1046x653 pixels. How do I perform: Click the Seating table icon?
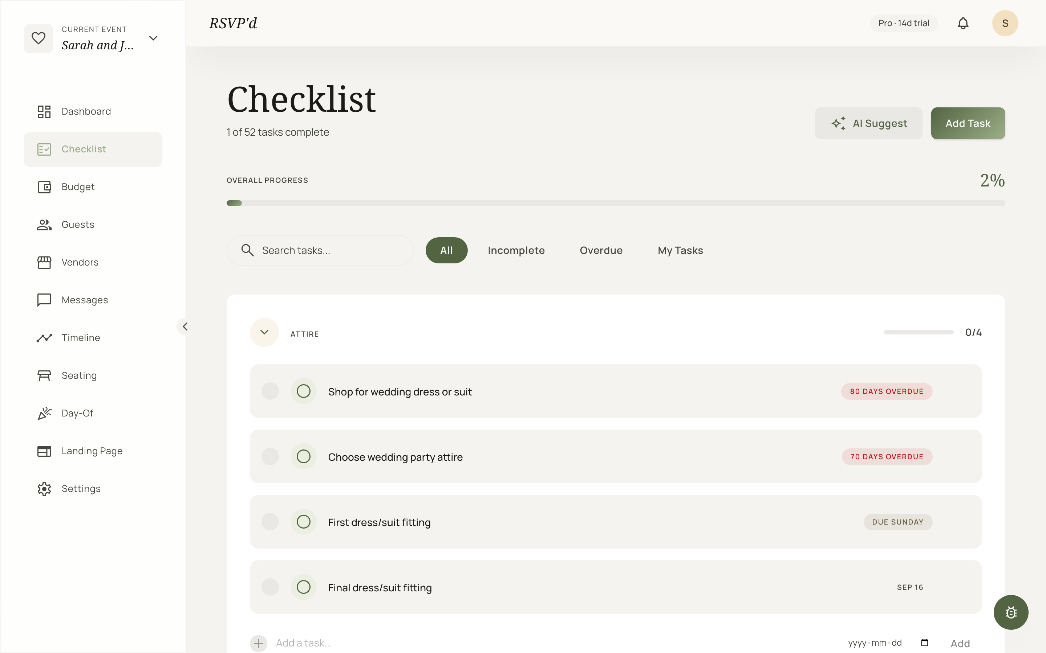(x=44, y=375)
